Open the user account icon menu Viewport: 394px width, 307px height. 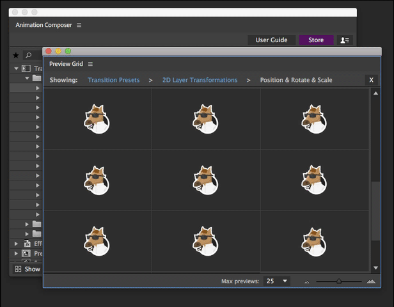[345, 40]
